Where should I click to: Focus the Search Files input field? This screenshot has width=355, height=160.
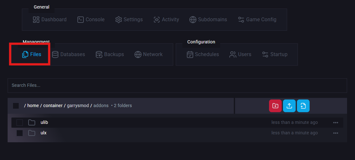click(x=177, y=86)
